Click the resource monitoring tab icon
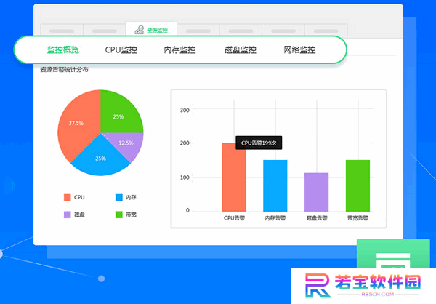This screenshot has width=436, height=304. (x=140, y=30)
